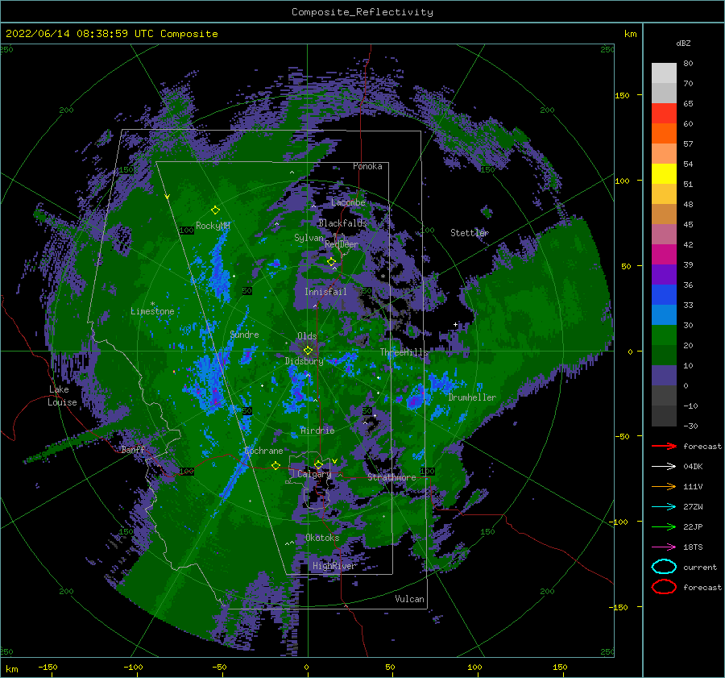
Task: Click the Cochrane label
Action: (263, 451)
